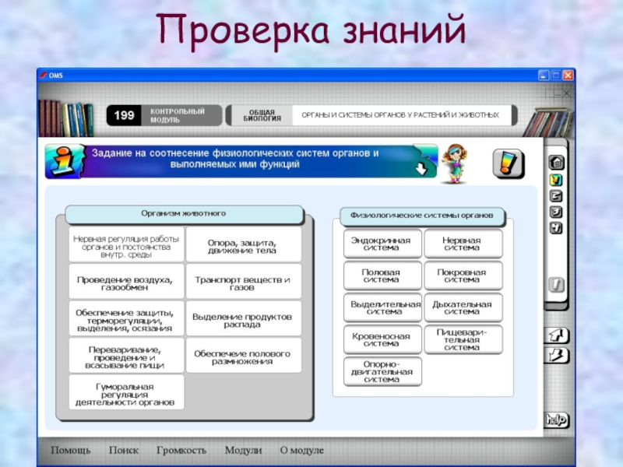
Task: Go to page 3 in the sidebar
Action: coord(556,212)
